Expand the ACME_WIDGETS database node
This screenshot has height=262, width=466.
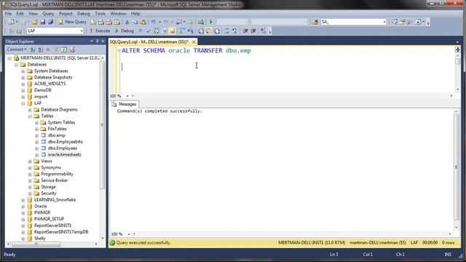(23, 84)
